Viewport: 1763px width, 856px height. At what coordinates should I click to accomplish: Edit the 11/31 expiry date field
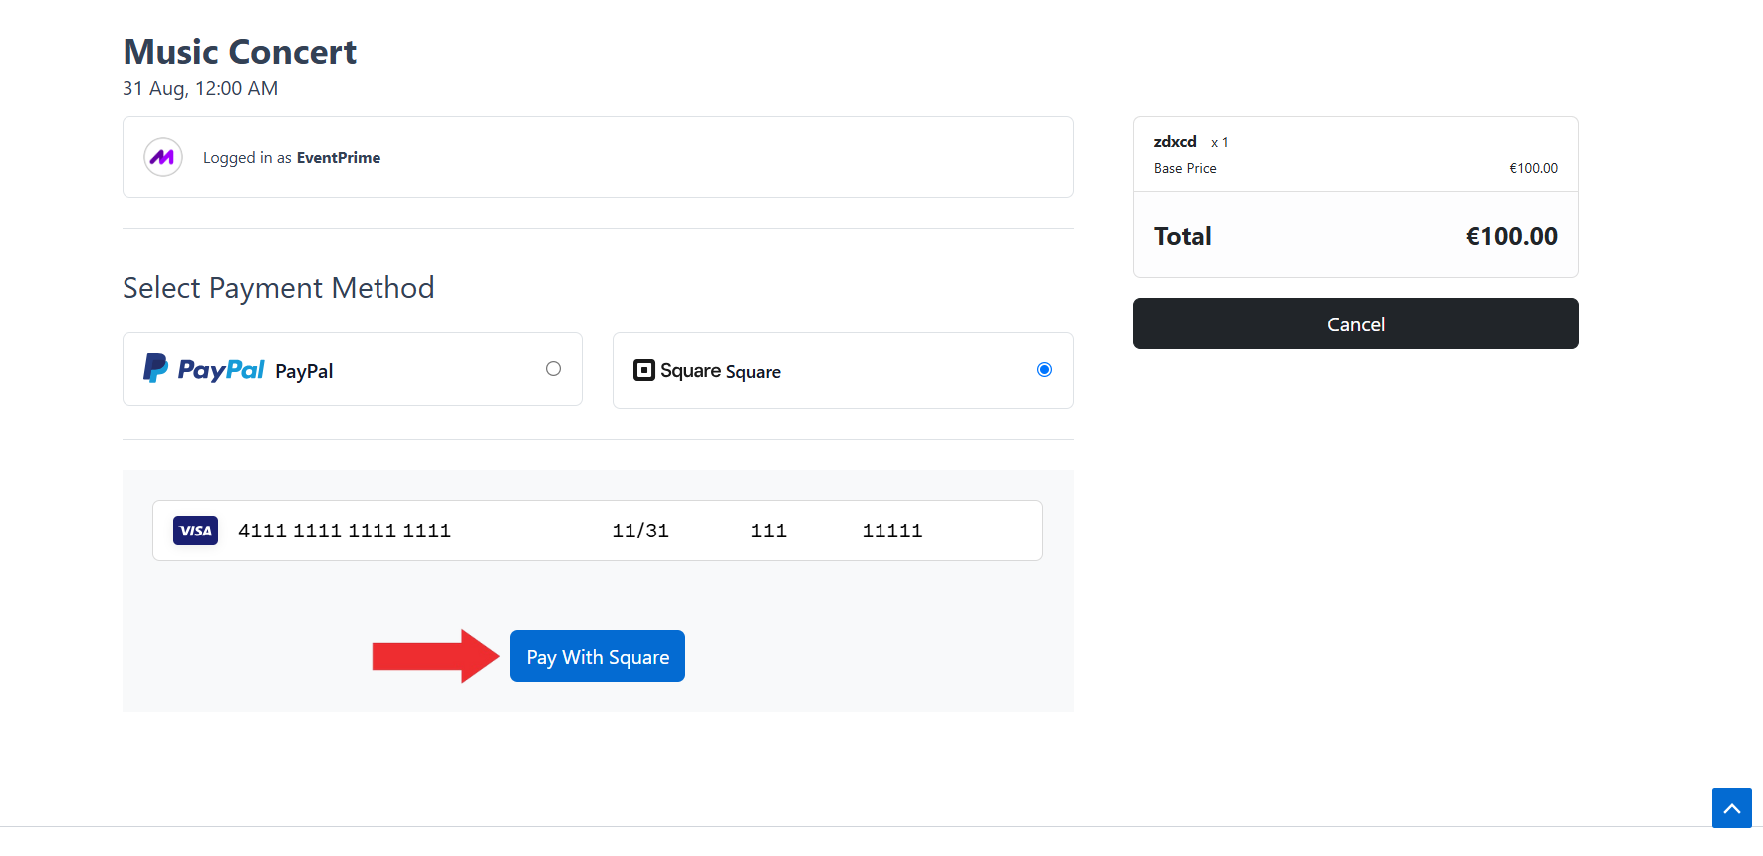(640, 531)
